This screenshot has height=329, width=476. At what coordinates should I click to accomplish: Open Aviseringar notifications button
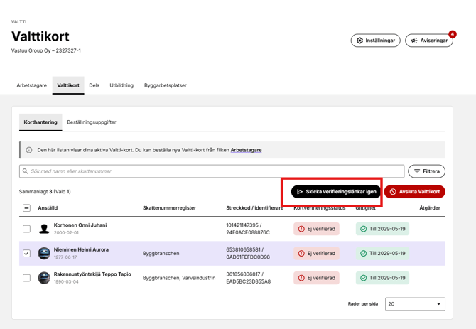[x=429, y=41]
